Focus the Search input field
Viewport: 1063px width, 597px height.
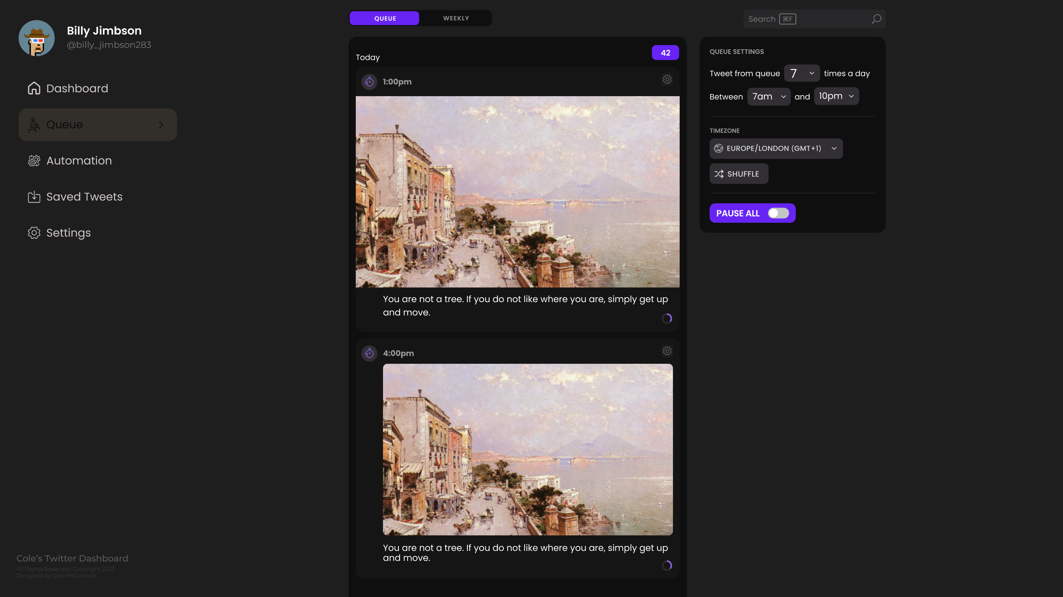[x=814, y=19]
